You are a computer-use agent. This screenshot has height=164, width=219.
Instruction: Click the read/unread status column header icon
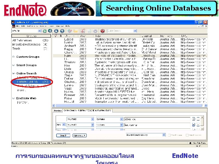(x=55, y=36)
